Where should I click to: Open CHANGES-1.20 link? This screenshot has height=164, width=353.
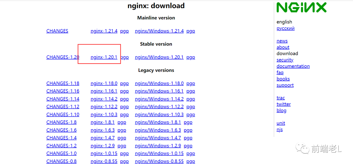pos(63,57)
